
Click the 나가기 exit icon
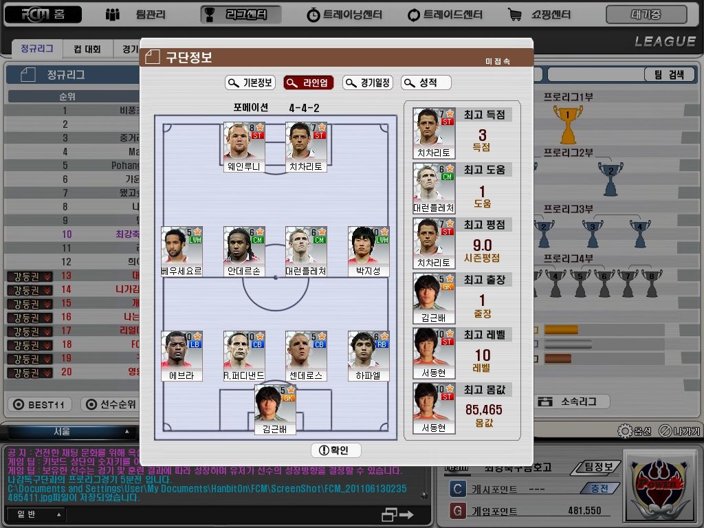point(665,431)
